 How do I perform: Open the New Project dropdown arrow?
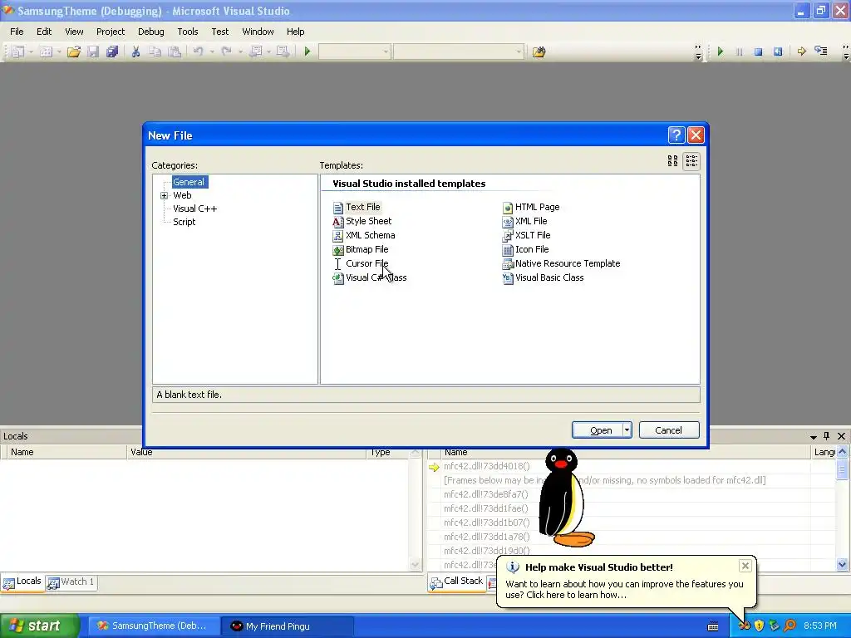pyautogui.click(x=31, y=52)
